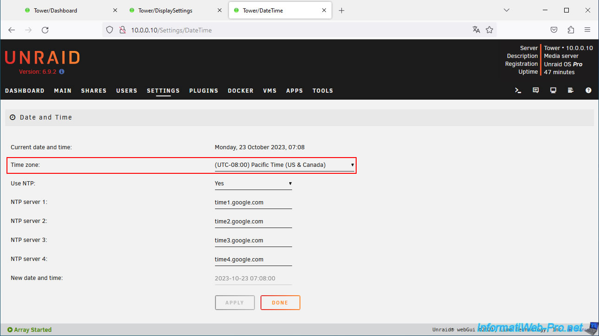This screenshot has width=599, height=336.
Task: Open the system log icon
Action: 571,90
